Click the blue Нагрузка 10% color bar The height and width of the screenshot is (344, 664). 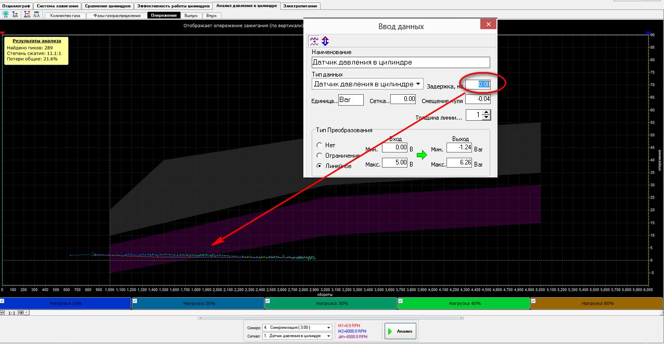tap(66, 303)
